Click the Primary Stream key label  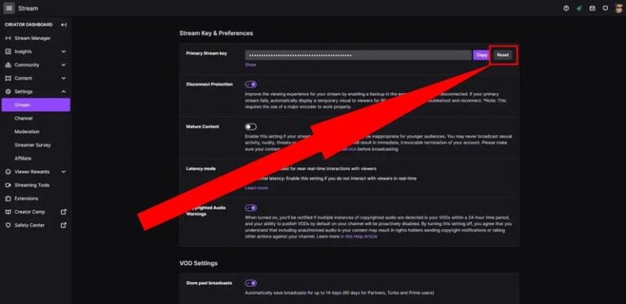(206, 54)
